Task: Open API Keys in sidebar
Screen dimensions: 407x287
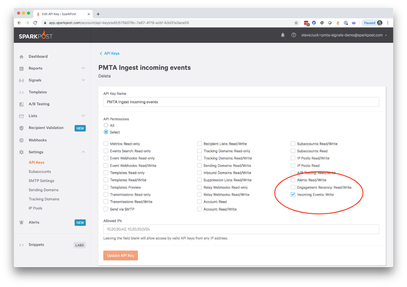Action: click(36, 162)
